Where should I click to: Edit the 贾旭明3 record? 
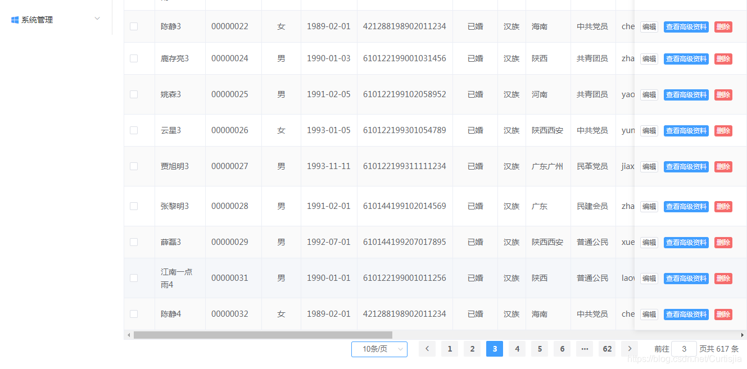(649, 166)
